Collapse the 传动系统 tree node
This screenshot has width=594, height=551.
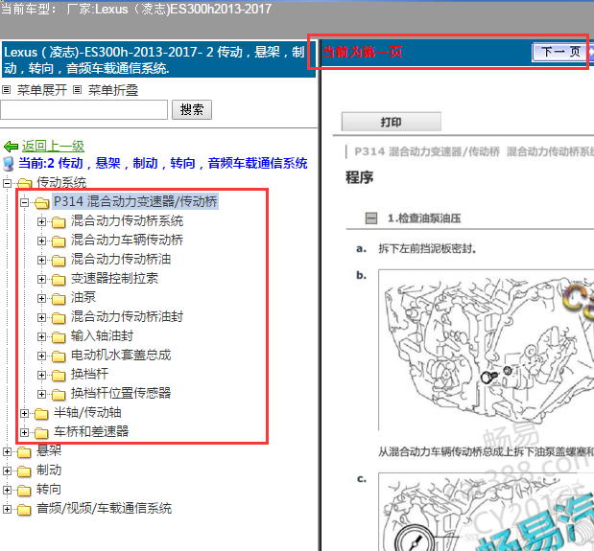point(7,183)
